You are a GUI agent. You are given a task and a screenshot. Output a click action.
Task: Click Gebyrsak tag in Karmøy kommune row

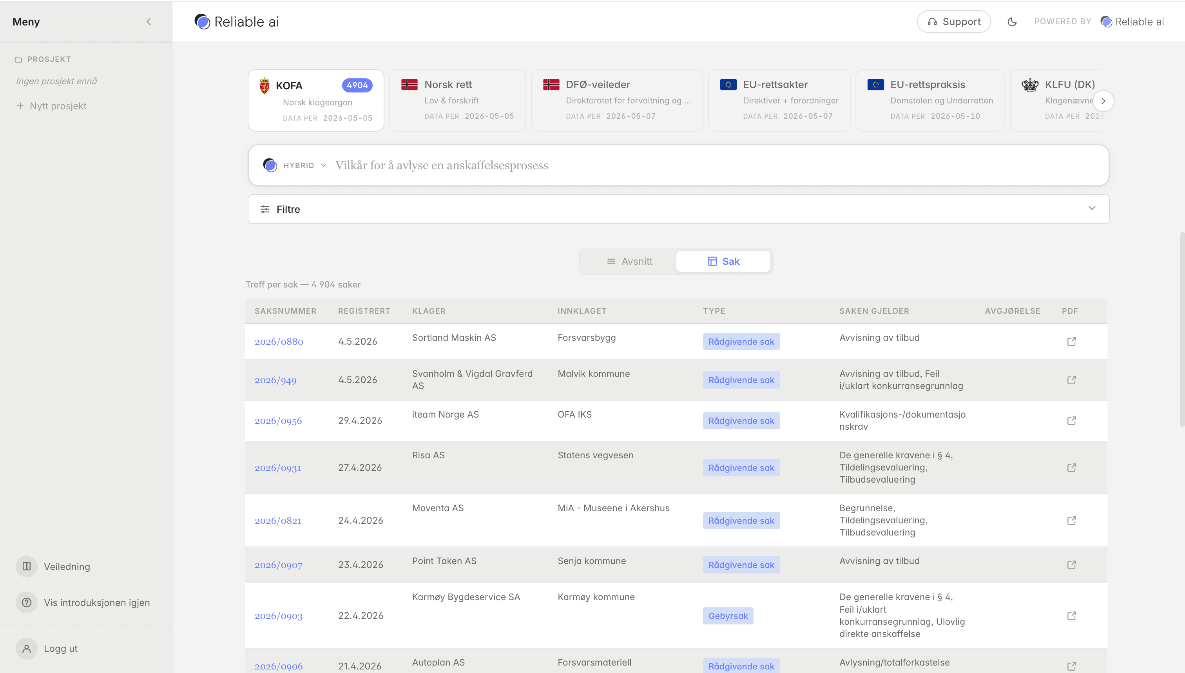pyautogui.click(x=728, y=616)
